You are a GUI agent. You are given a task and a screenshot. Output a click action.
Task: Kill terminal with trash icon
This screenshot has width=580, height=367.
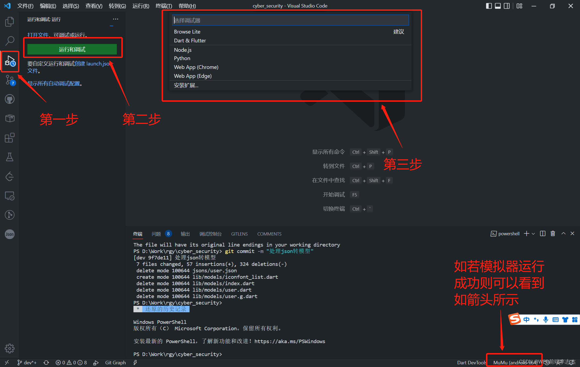coord(553,233)
